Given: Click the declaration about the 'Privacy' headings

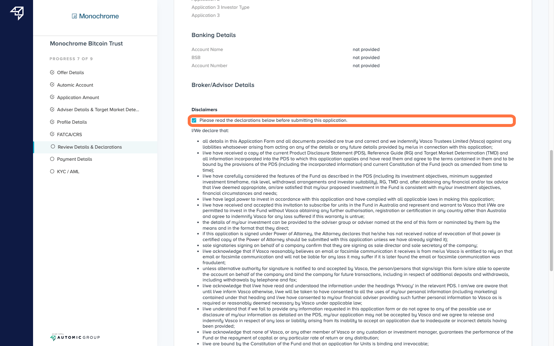Looking at the screenshot, I should tap(355, 294).
